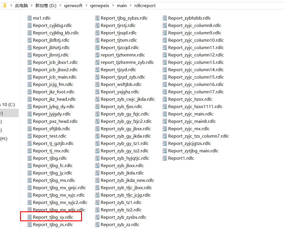Select file name Report_zyb_jkda_new.rdlc
285x236 pixels.
tap(128, 180)
